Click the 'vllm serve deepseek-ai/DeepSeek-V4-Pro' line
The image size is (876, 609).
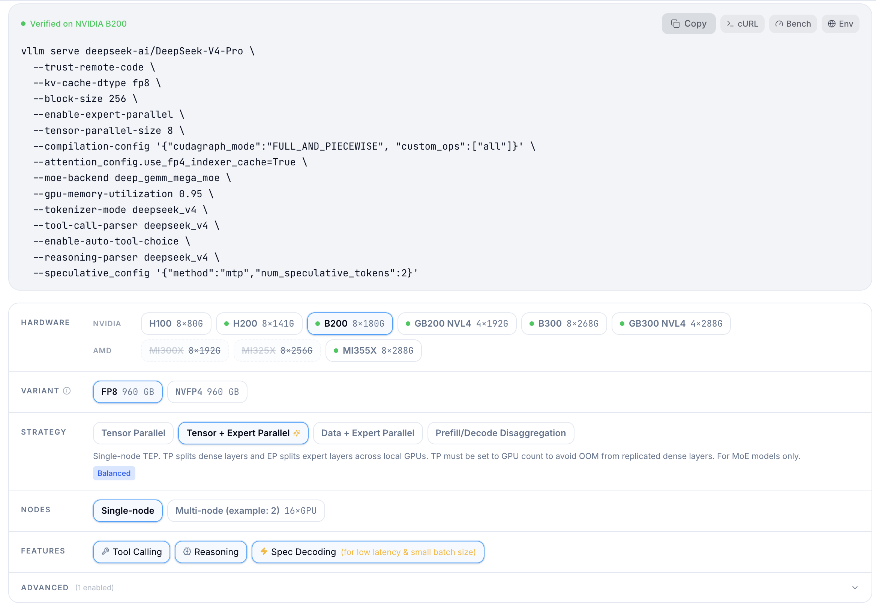(x=138, y=51)
